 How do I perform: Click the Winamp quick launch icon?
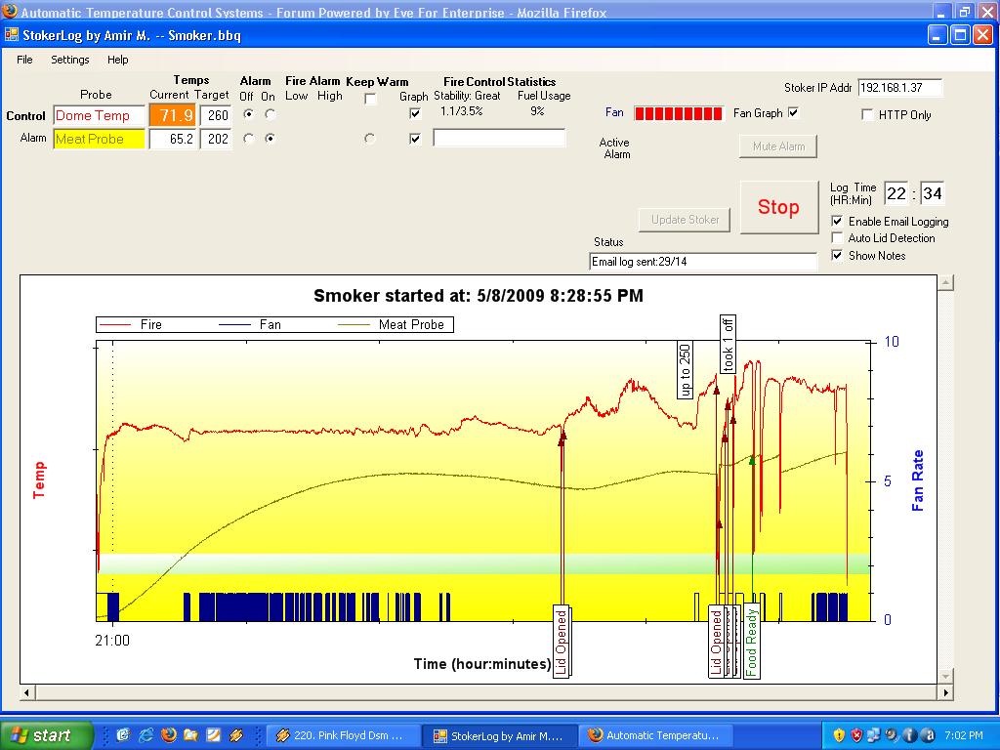pyautogui.click(x=235, y=735)
